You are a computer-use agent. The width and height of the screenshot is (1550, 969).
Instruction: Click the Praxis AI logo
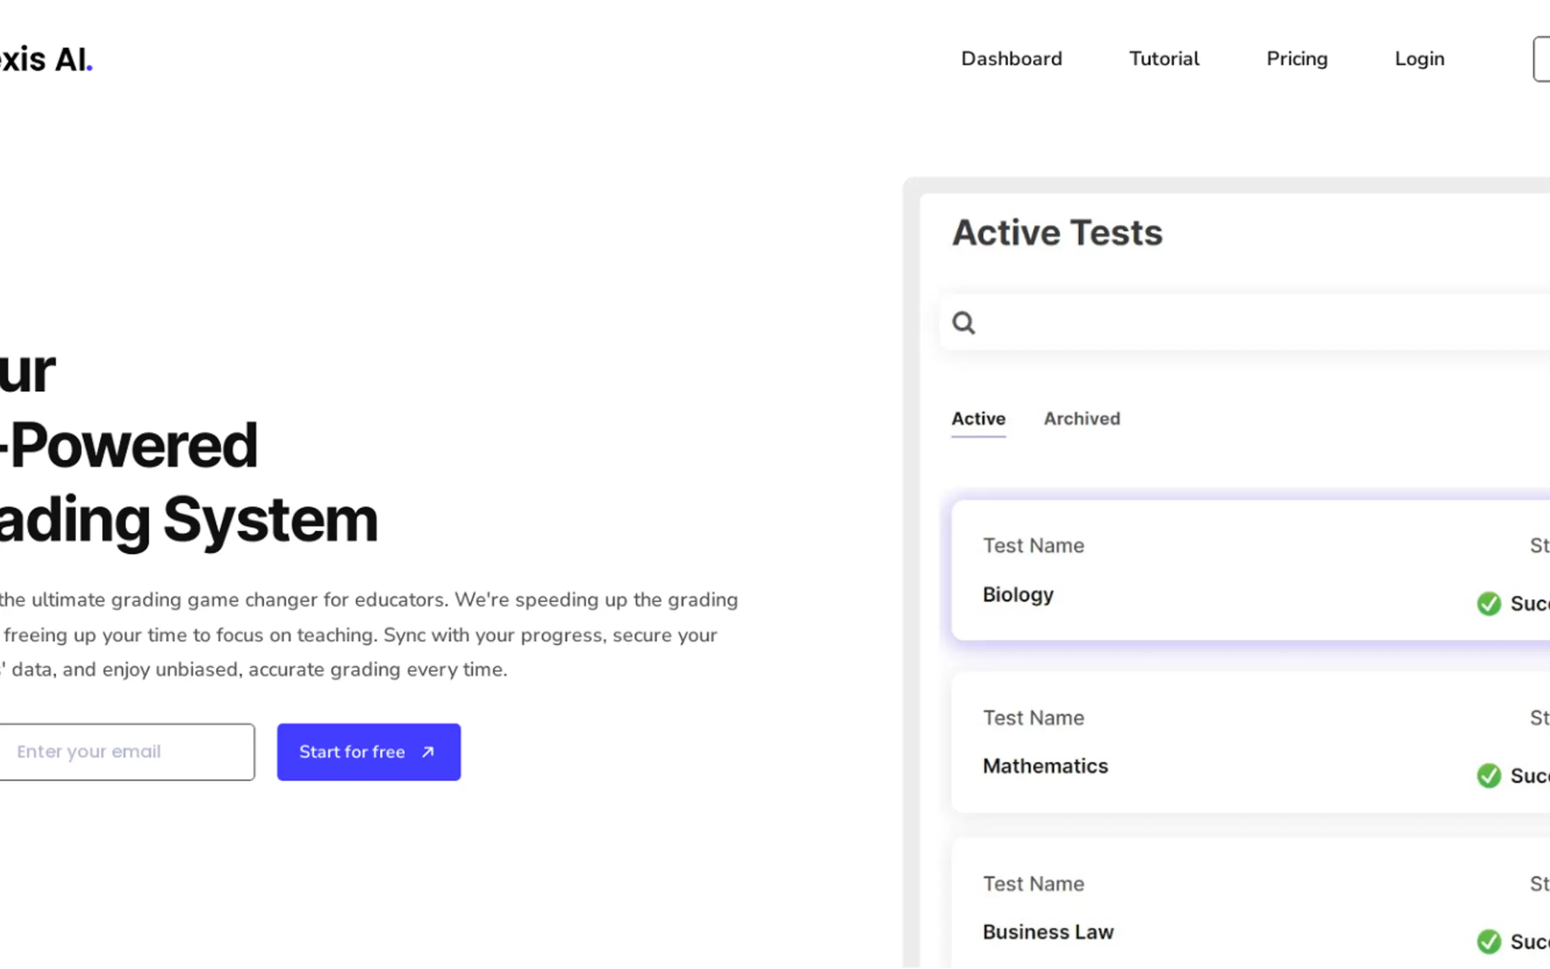point(45,60)
